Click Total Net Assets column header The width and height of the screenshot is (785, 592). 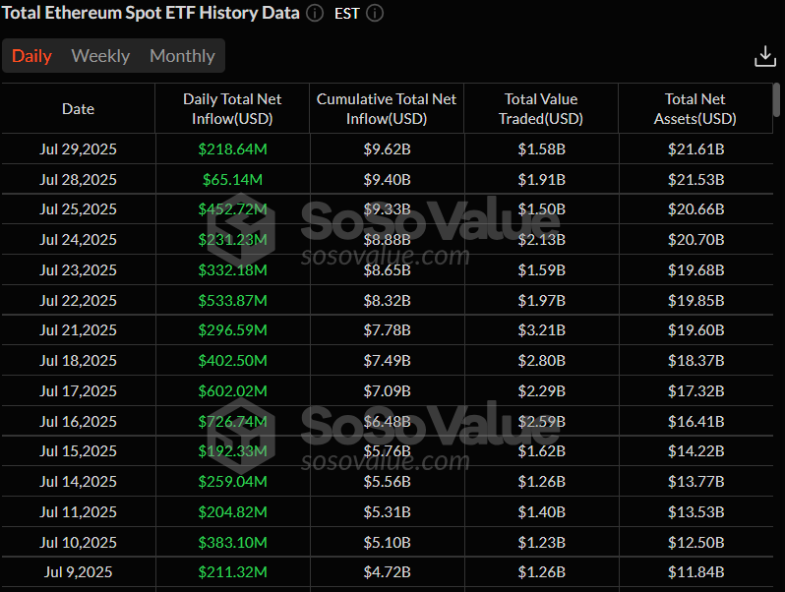(x=694, y=108)
